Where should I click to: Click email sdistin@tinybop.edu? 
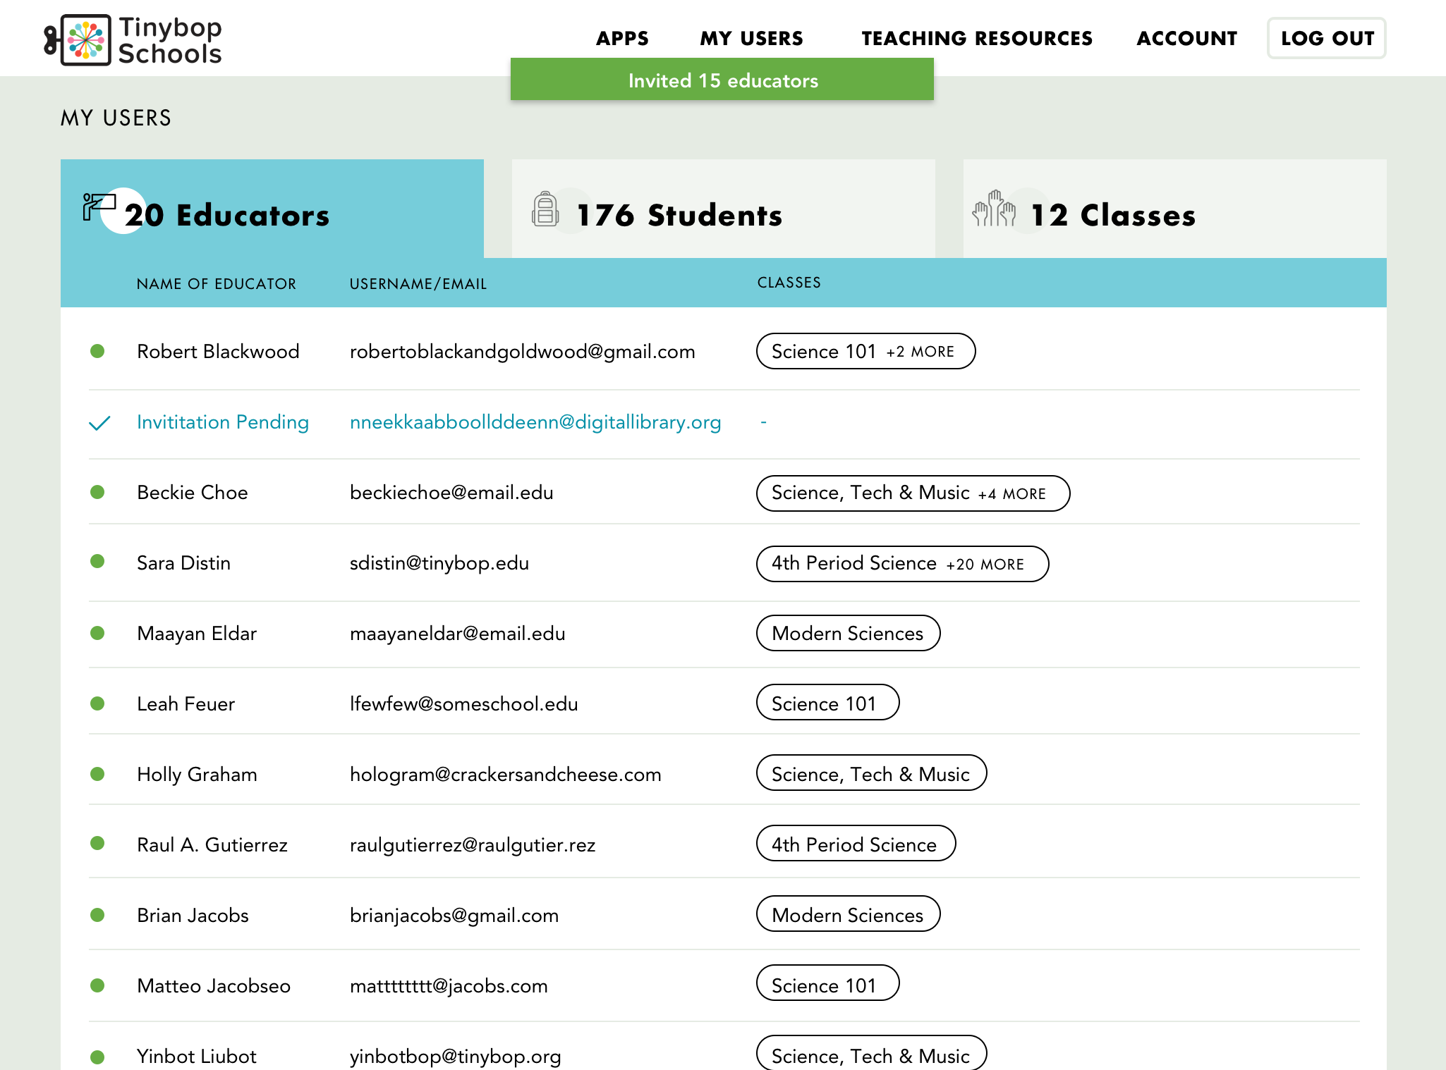pyautogui.click(x=439, y=563)
